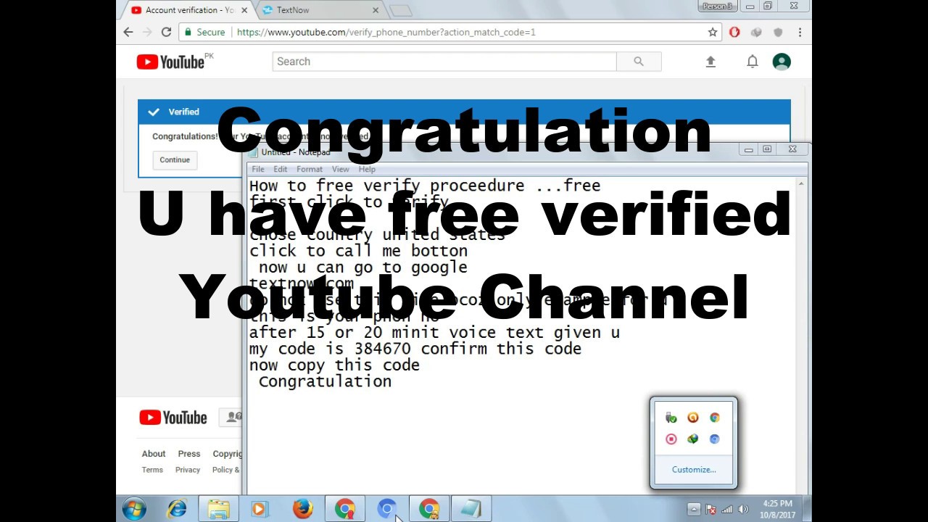Switch to Notepad from the taskbar
Screen dimensions: 928x522
pyautogui.click(x=471, y=509)
